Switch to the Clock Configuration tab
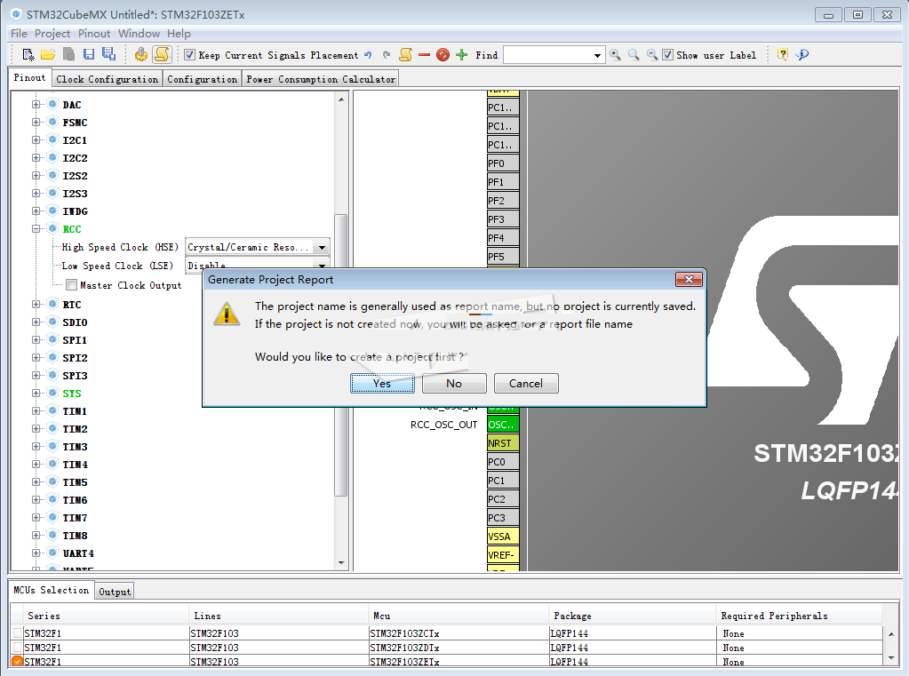The width and height of the screenshot is (909, 676). (107, 79)
